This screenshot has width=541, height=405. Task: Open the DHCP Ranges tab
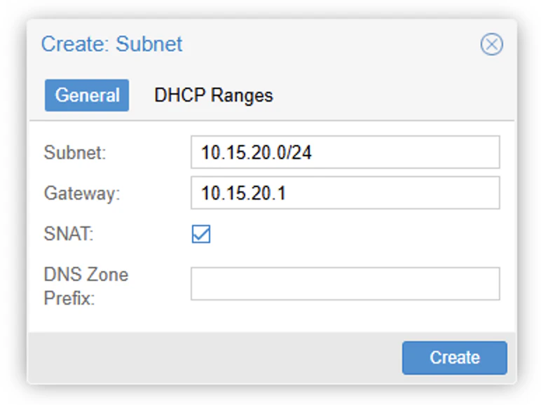pyautogui.click(x=214, y=95)
